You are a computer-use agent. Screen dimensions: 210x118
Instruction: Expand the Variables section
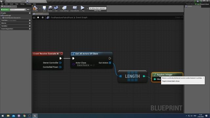click(4, 26)
